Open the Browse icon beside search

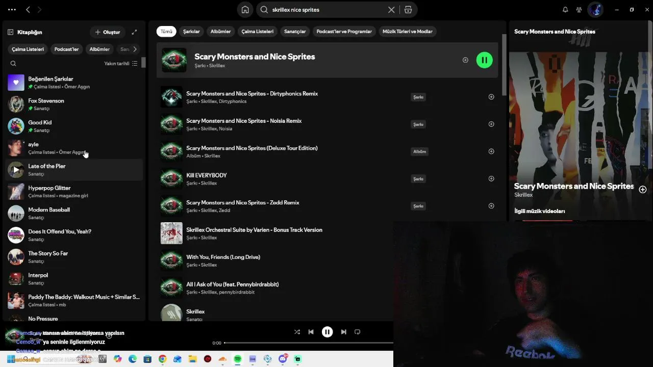pos(408,10)
